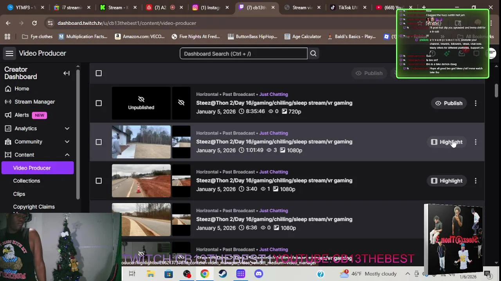The width and height of the screenshot is (501, 281).
Task: Open the 6:36 video thumbnail
Action: (x=141, y=219)
